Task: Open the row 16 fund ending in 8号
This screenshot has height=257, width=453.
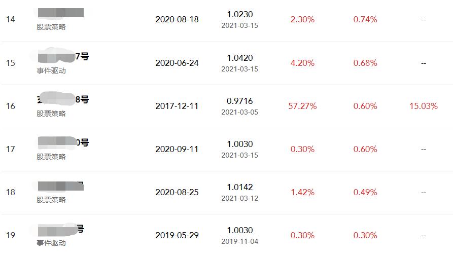Action: (63, 99)
